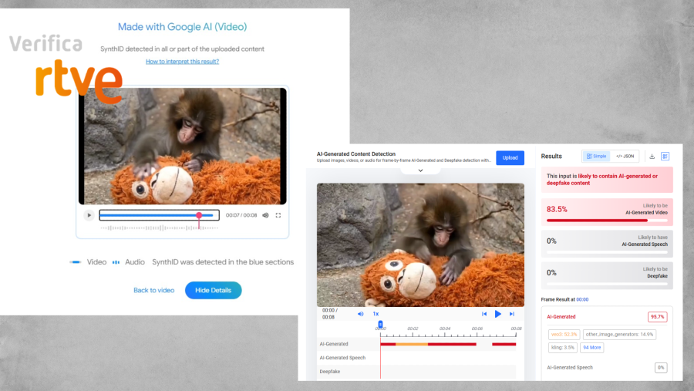The width and height of the screenshot is (694, 391).
Task: Click 'Back to video' link
Action: click(x=154, y=291)
